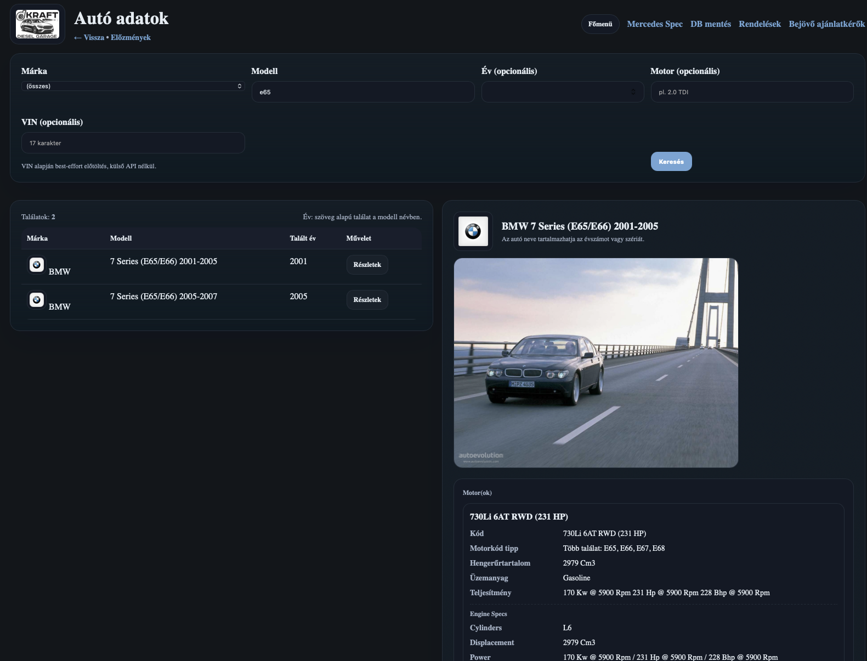The height and width of the screenshot is (661, 867).
Task: Click the results table 'Márka' column header
Action: coord(37,238)
